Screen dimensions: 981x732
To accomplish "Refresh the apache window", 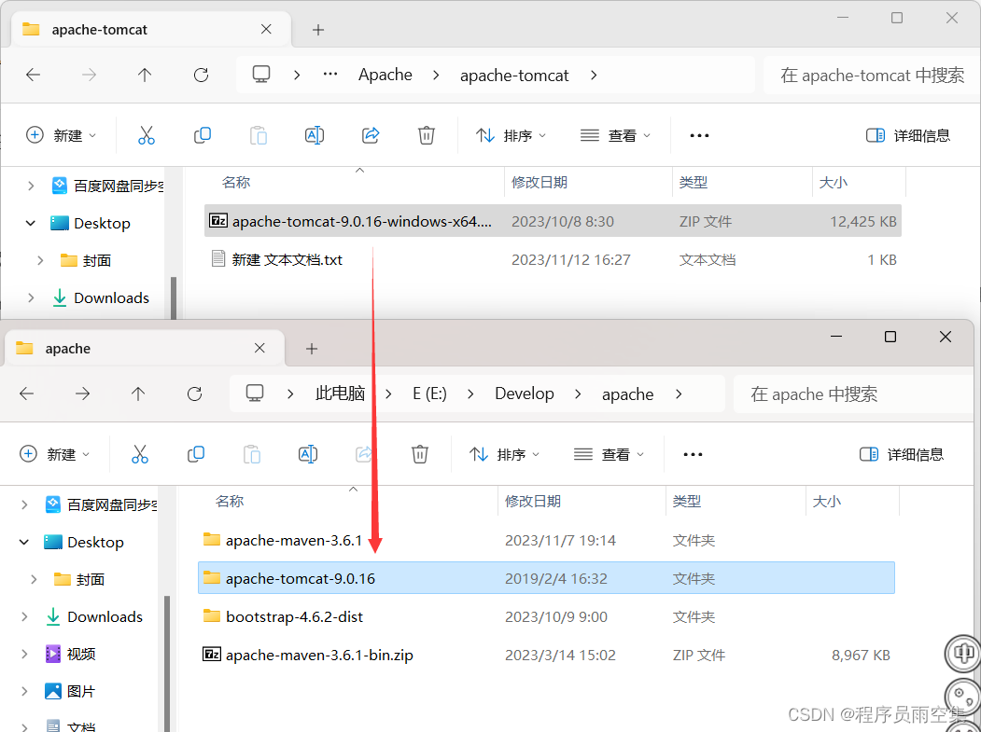I will click(x=194, y=394).
